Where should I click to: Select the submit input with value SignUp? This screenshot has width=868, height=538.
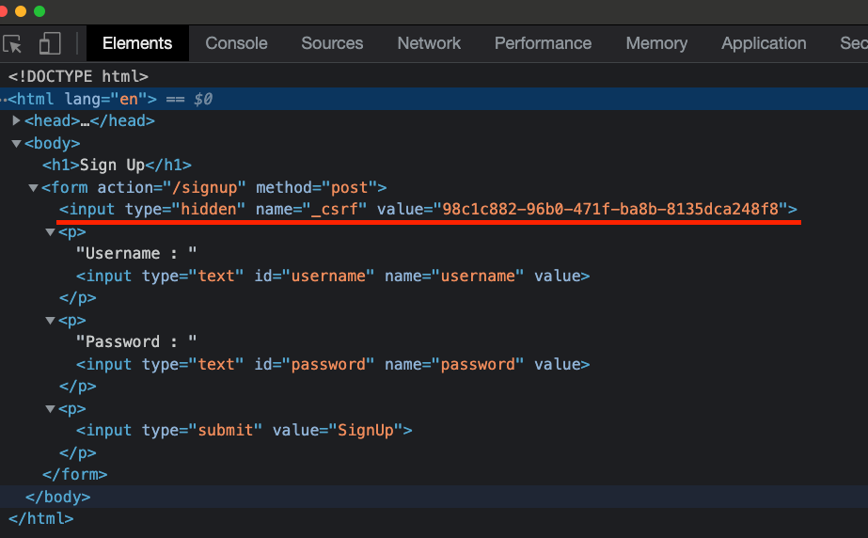[245, 430]
